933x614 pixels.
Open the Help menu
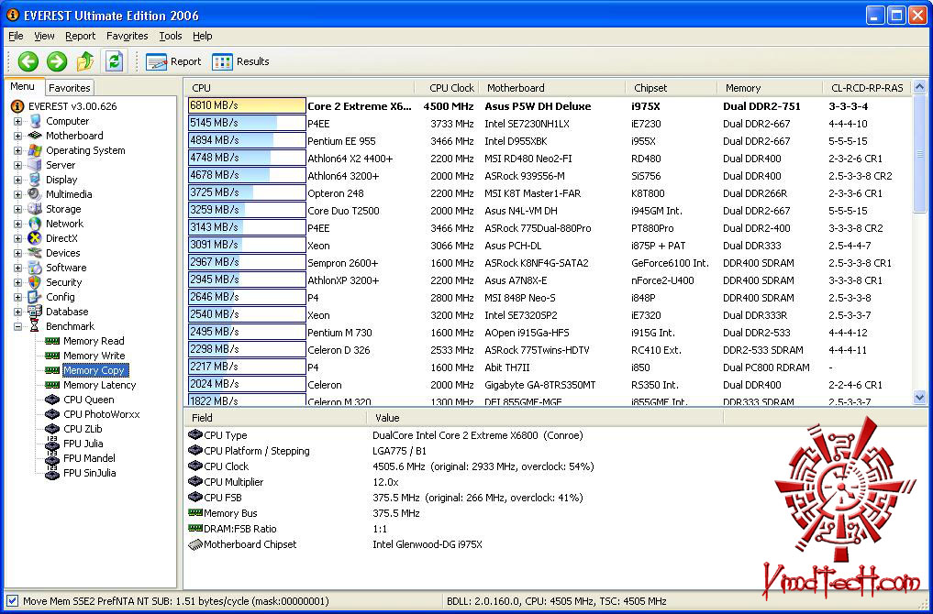pos(203,37)
